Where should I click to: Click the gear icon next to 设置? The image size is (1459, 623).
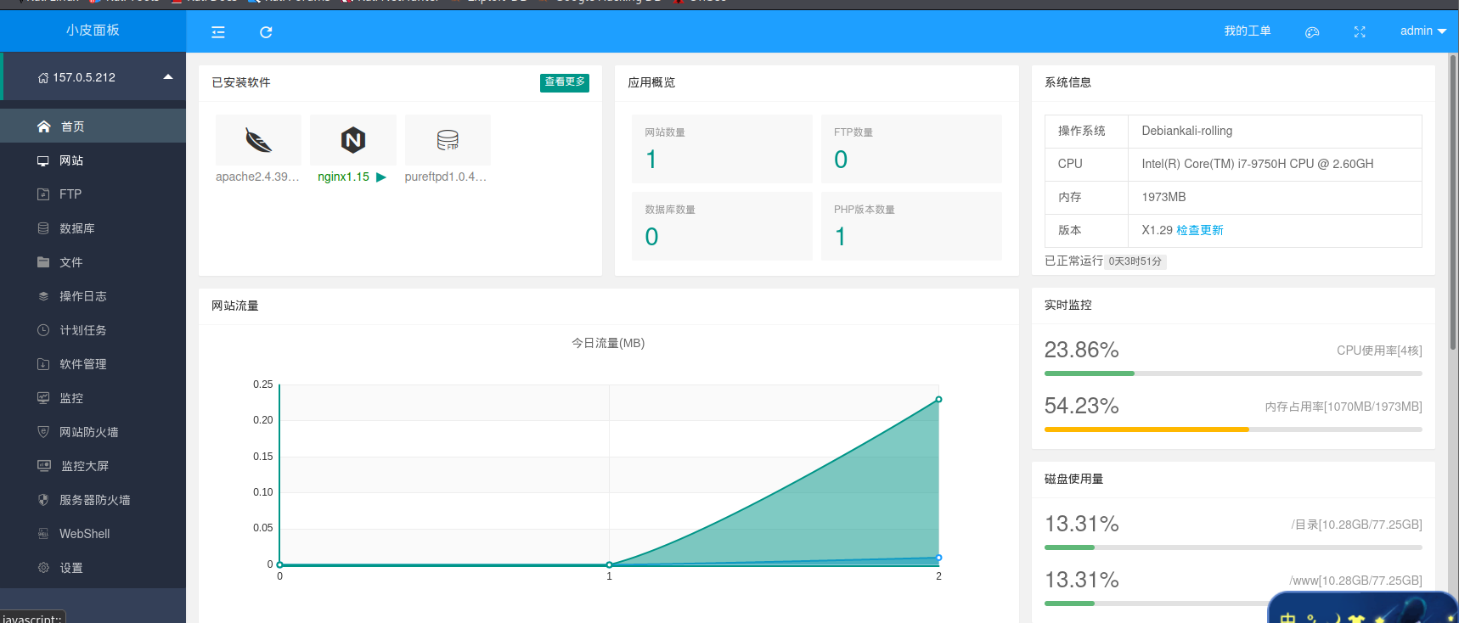click(43, 568)
